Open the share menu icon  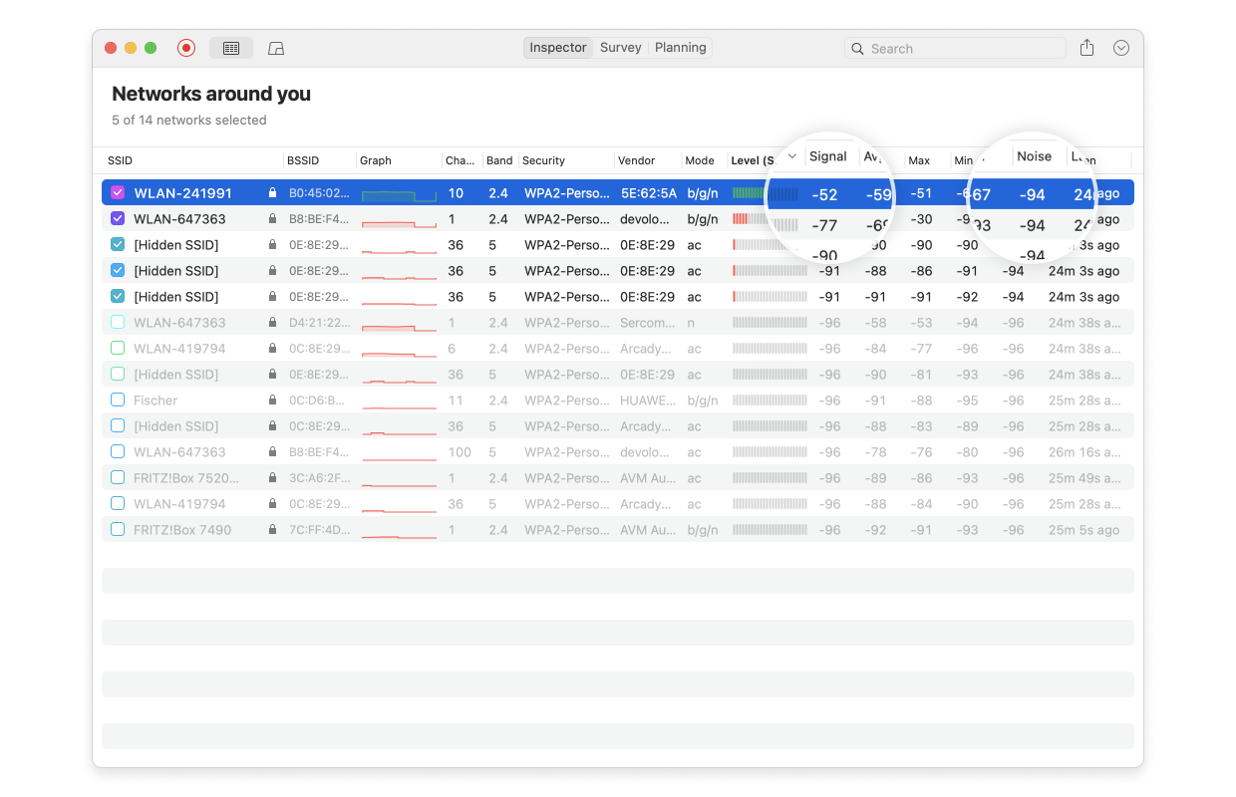[x=1087, y=48]
